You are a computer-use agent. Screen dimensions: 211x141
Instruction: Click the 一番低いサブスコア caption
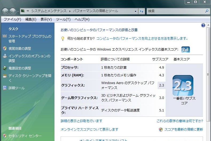(x=184, y=101)
